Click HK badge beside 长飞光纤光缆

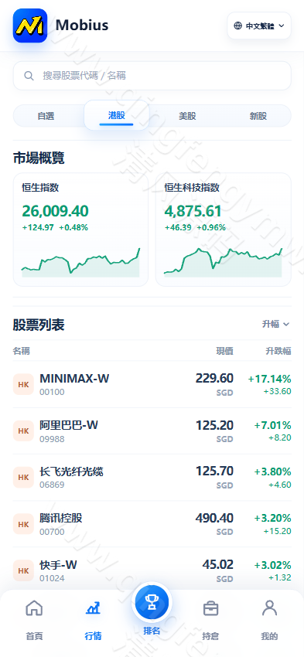pyautogui.click(x=23, y=478)
